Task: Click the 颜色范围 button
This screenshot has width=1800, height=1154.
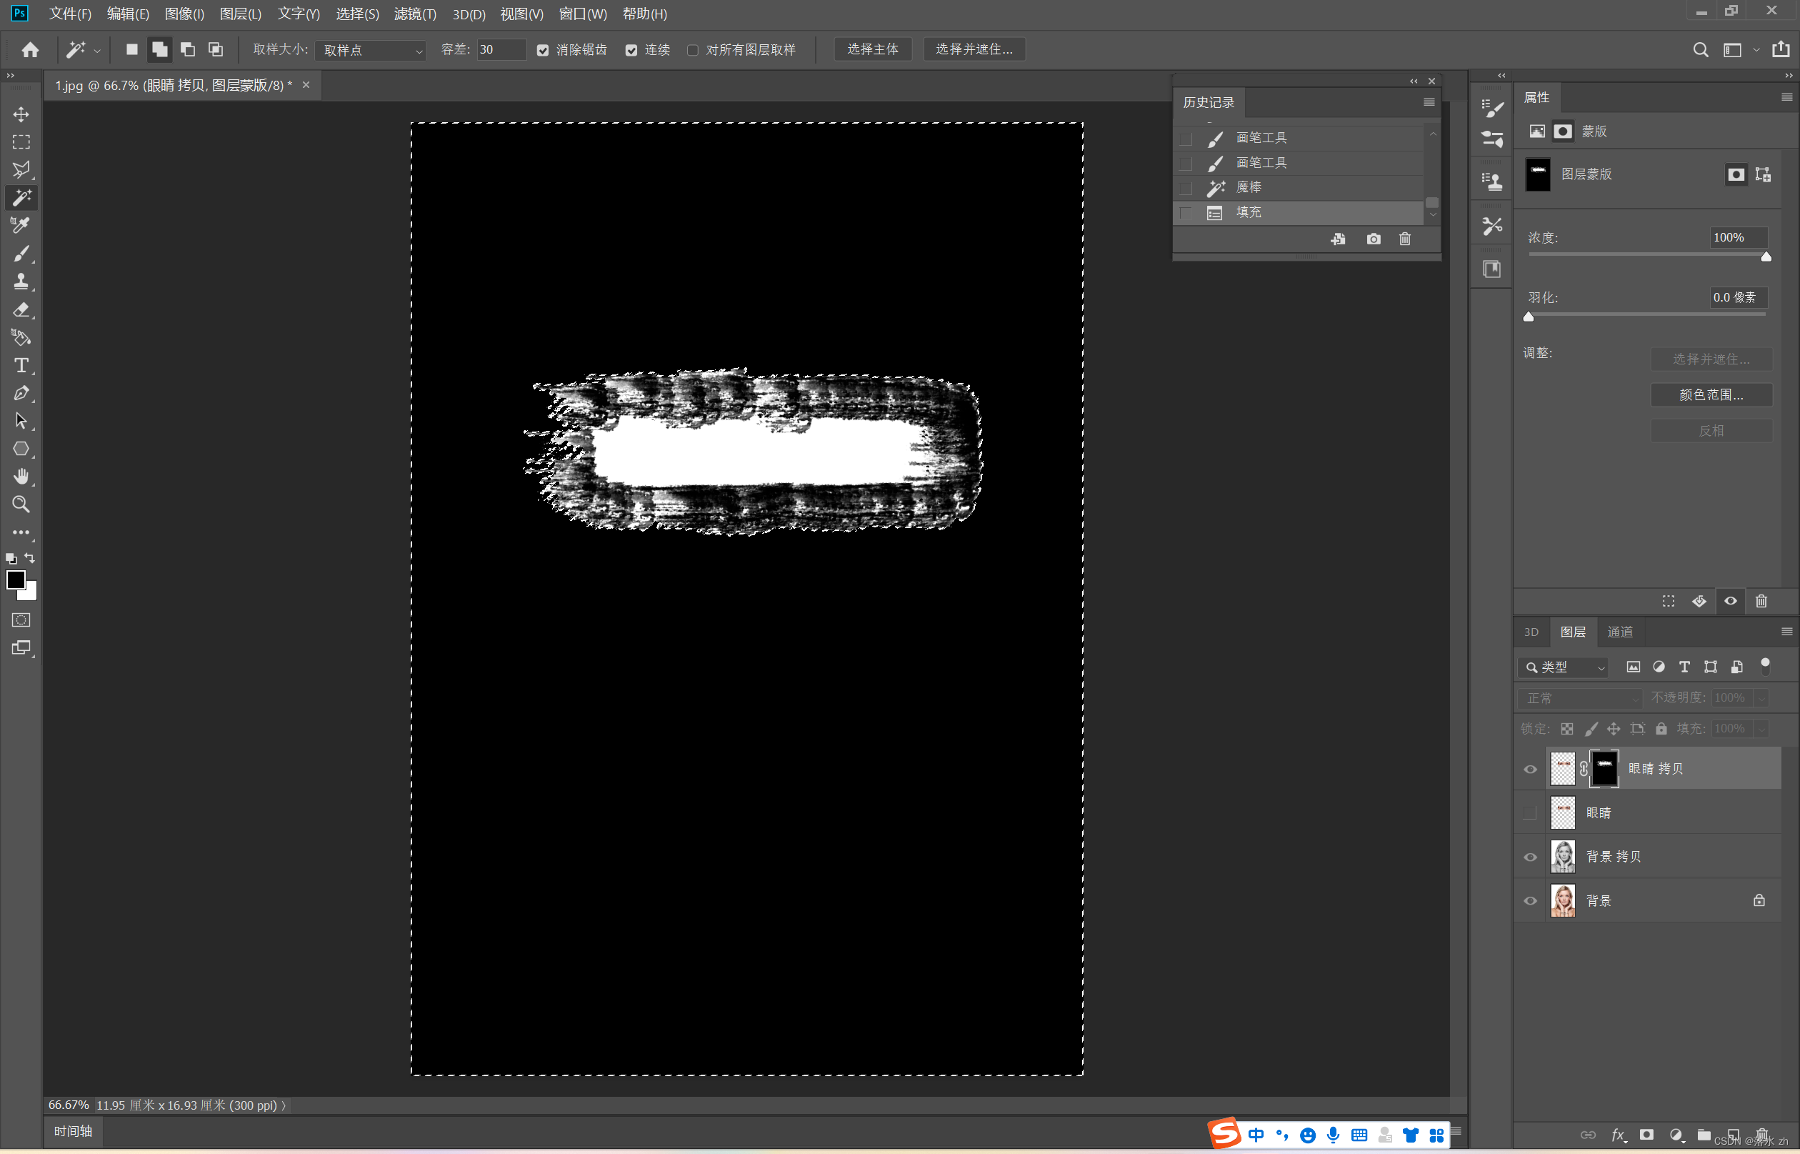Action: tap(1711, 395)
